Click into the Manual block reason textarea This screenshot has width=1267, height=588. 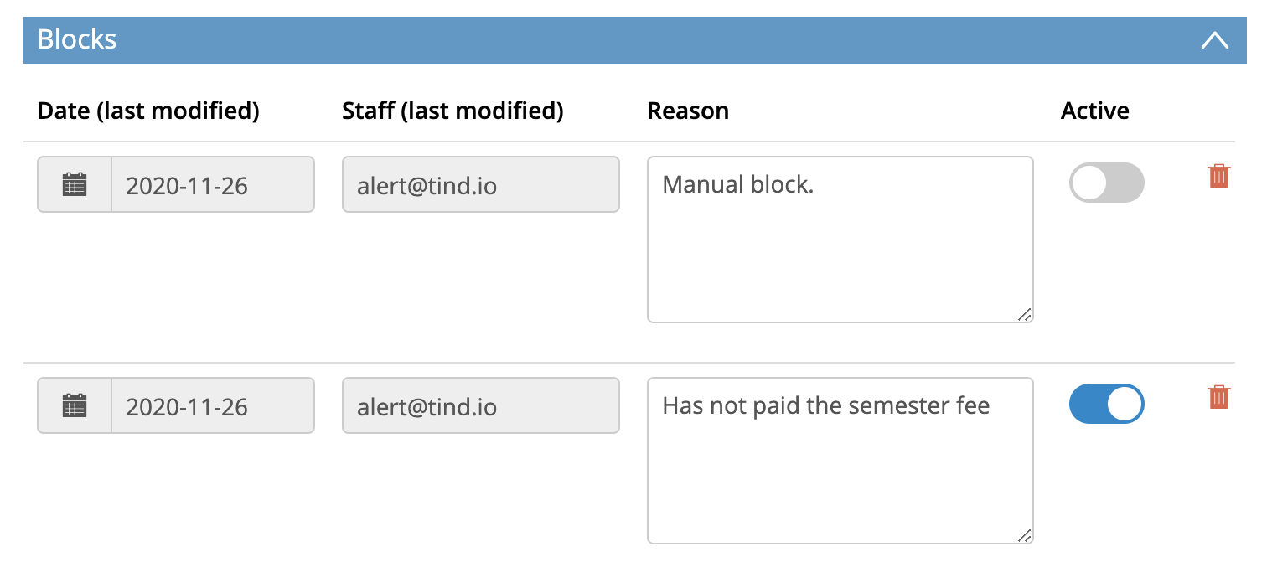[840, 240]
